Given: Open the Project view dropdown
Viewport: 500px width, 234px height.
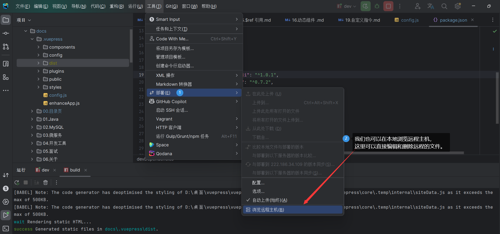Looking at the screenshot, I should [x=24, y=20].
